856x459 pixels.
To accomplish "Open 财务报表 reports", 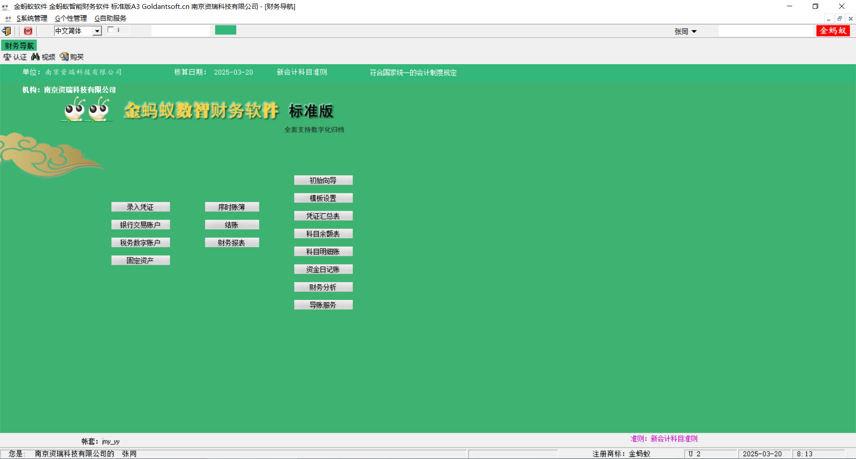I will pyautogui.click(x=232, y=243).
